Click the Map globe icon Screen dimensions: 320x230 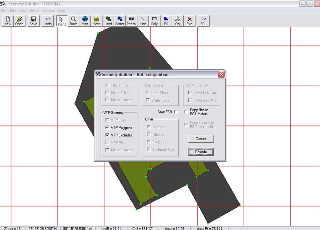point(85,21)
